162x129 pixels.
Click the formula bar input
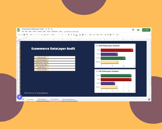tap(90, 37)
